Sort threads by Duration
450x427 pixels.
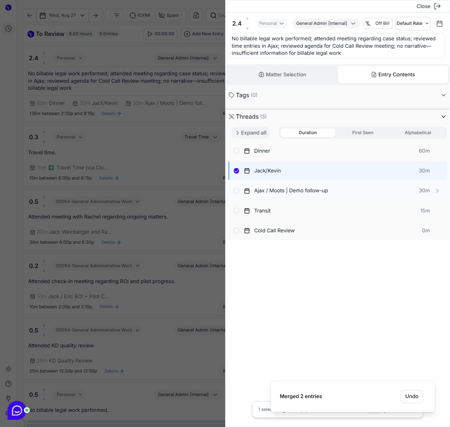pyautogui.click(x=308, y=133)
